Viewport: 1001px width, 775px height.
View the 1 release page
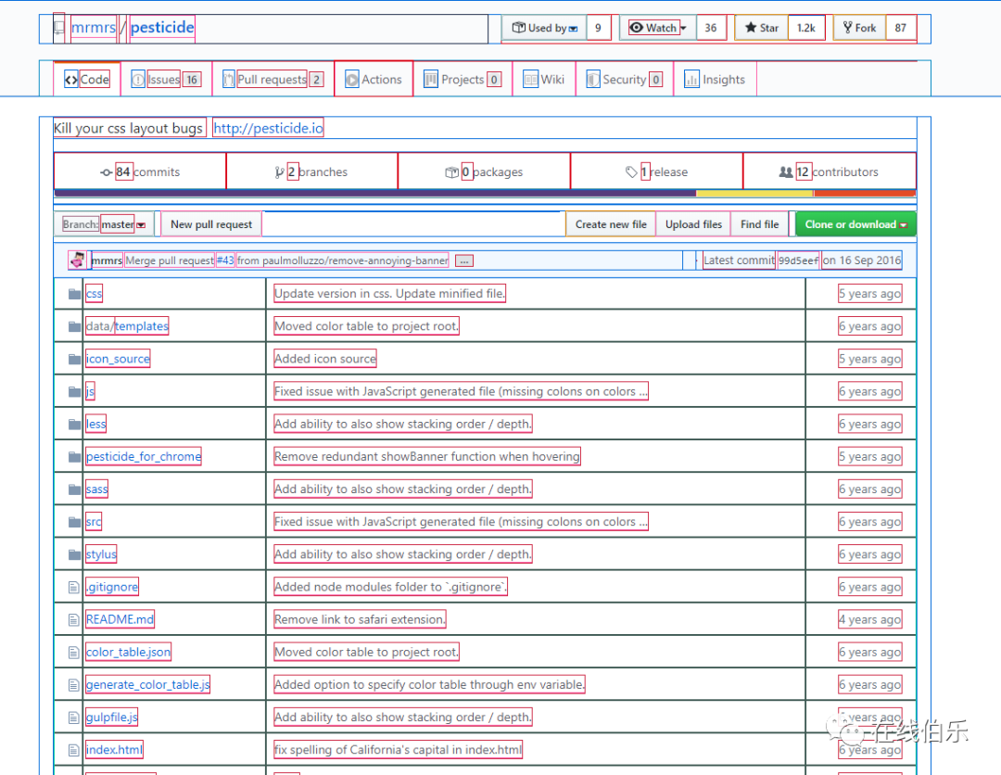click(x=657, y=172)
